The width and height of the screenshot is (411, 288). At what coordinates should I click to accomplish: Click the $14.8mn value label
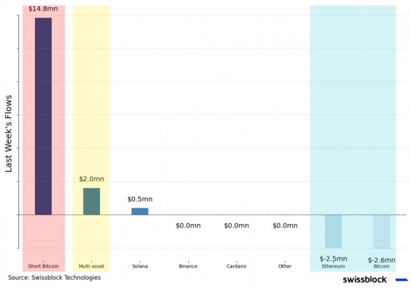coord(43,9)
